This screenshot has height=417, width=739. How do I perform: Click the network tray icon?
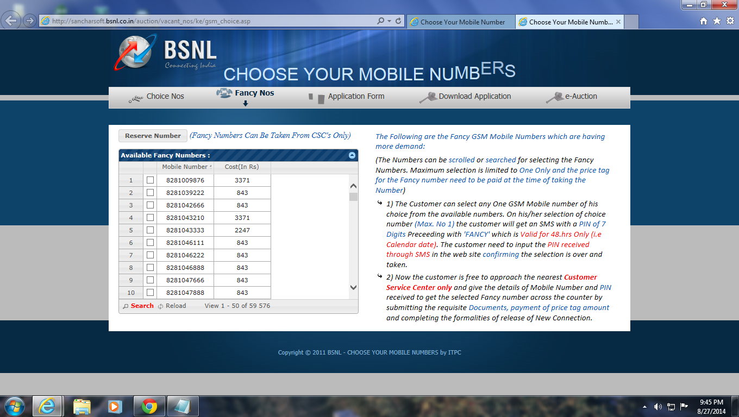[672, 406]
